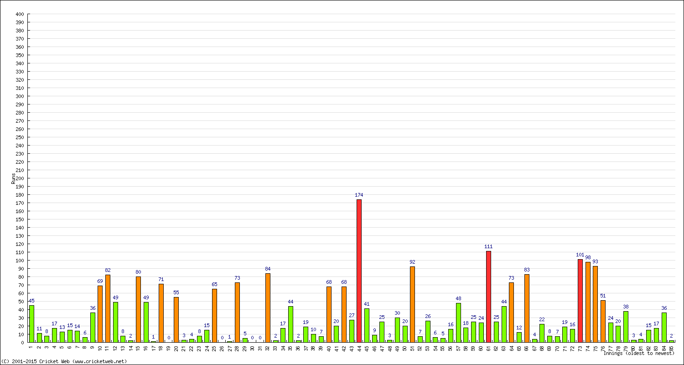684x365 pixels.
Task: Click the y-axis title Runs
Action: pyautogui.click(x=13, y=178)
